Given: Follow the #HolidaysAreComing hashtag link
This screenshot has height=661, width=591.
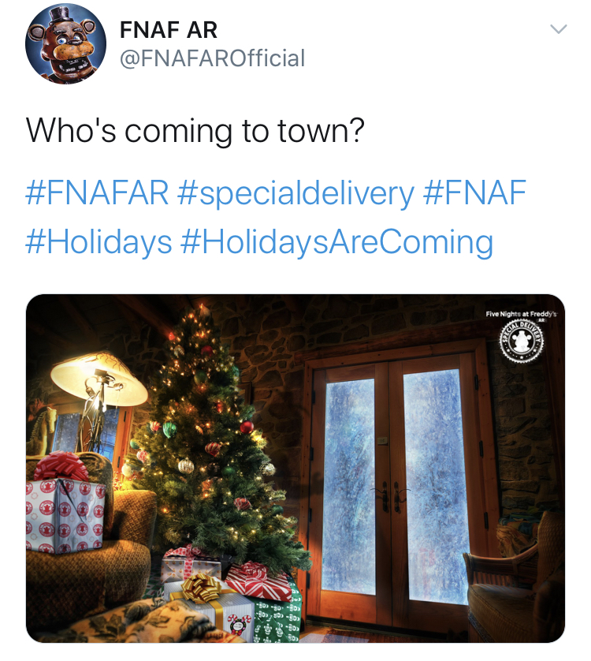Looking at the screenshot, I should pos(336,241).
